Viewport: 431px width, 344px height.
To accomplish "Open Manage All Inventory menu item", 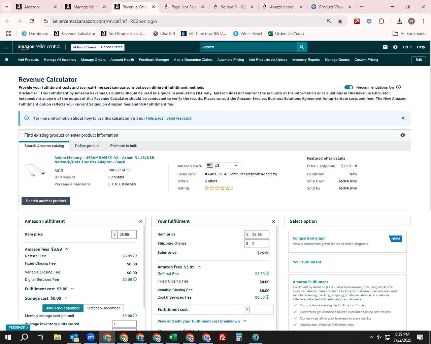I will (60, 60).
